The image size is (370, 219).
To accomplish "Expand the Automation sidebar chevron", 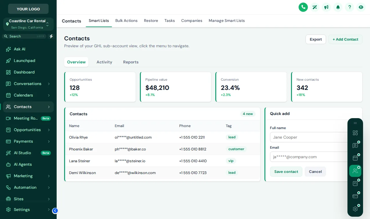I will coord(49,188).
